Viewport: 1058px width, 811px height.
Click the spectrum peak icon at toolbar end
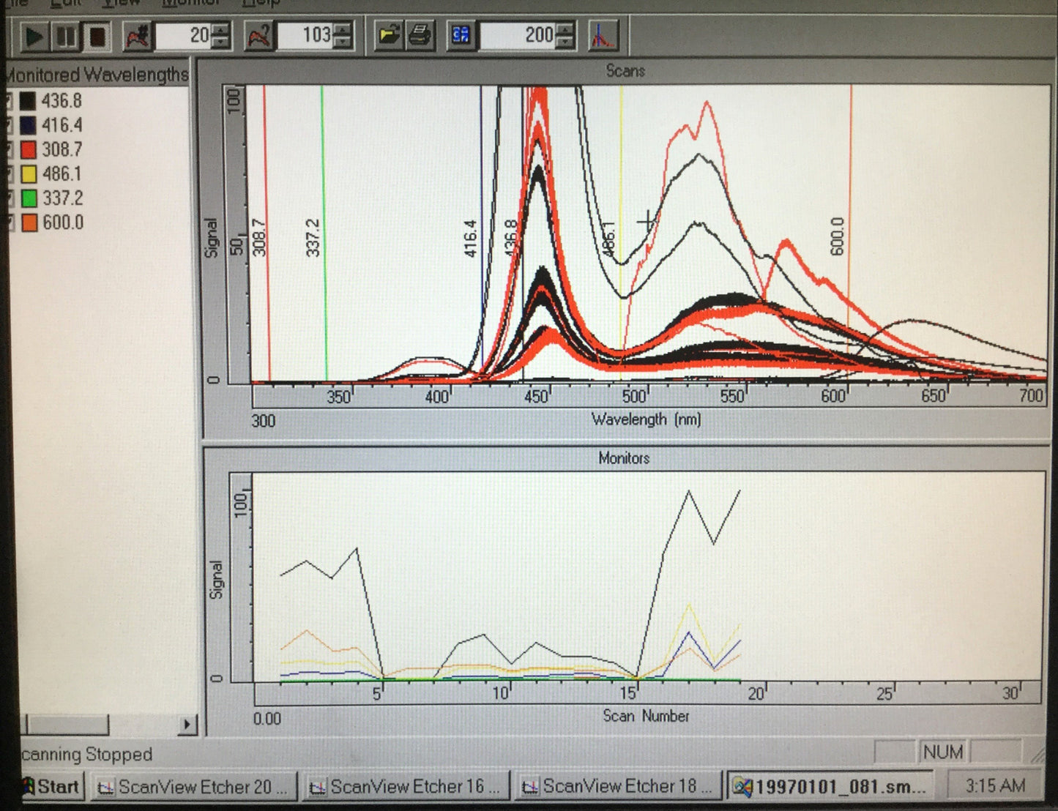(x=603, y=35)
